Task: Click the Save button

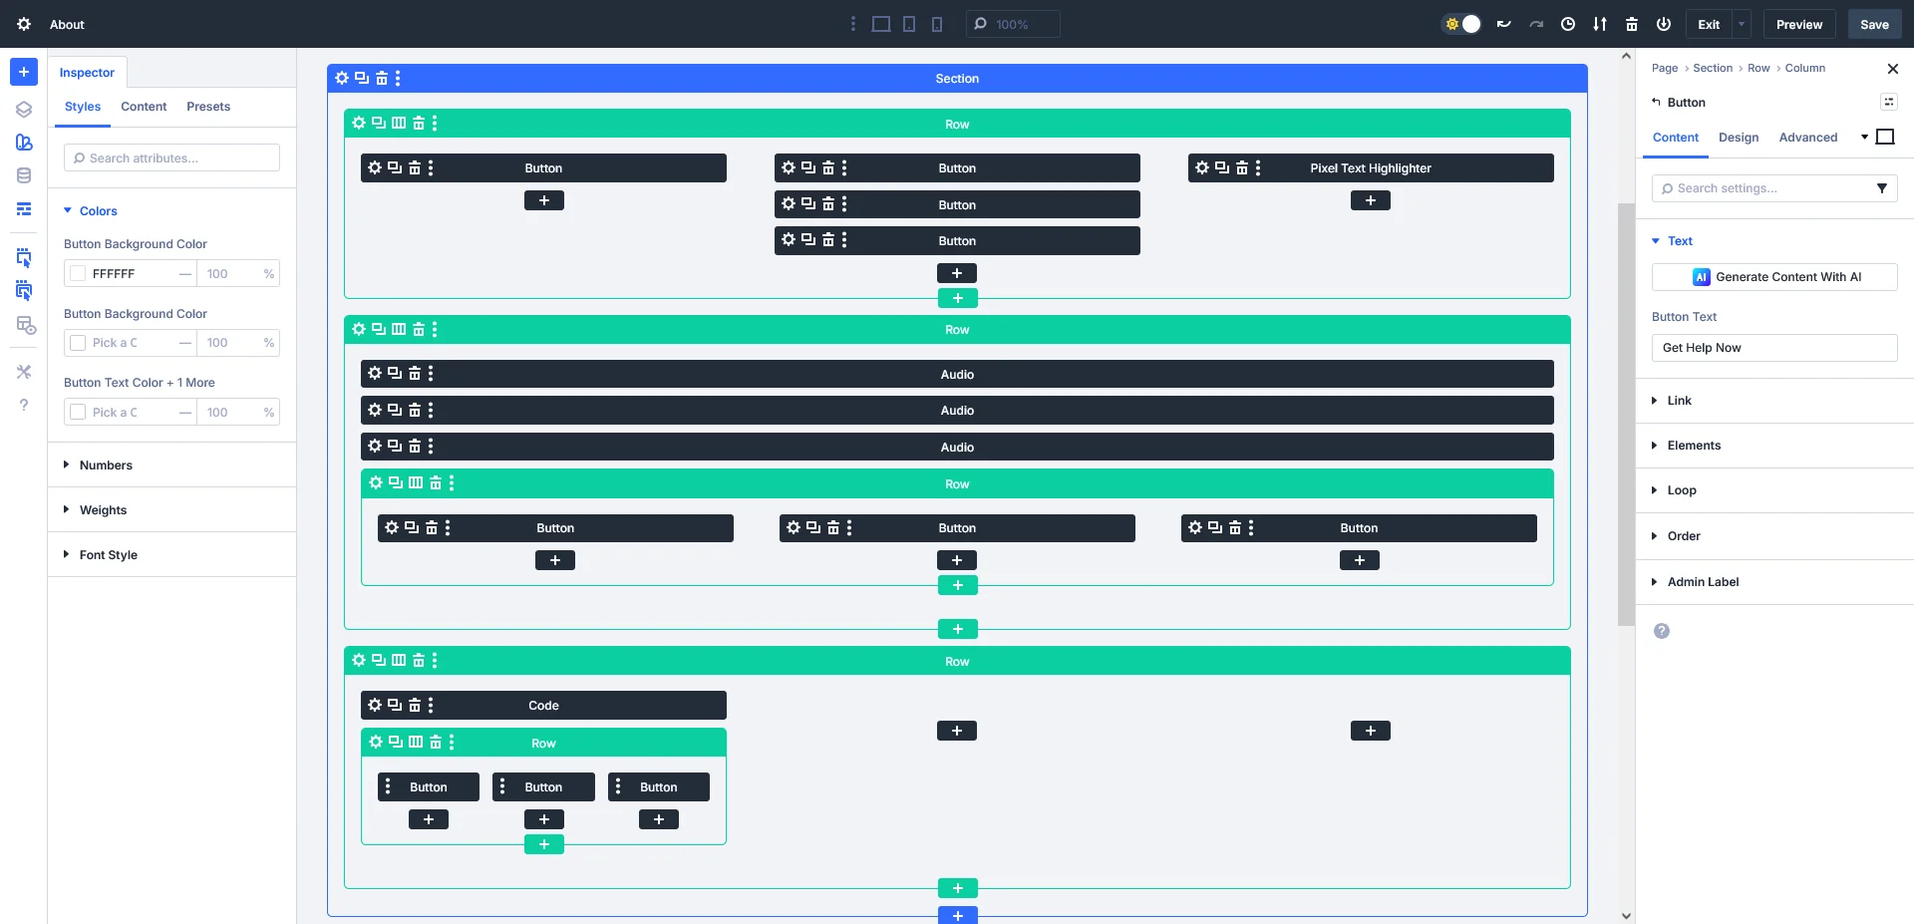Action: click(x=1874, y=24)
